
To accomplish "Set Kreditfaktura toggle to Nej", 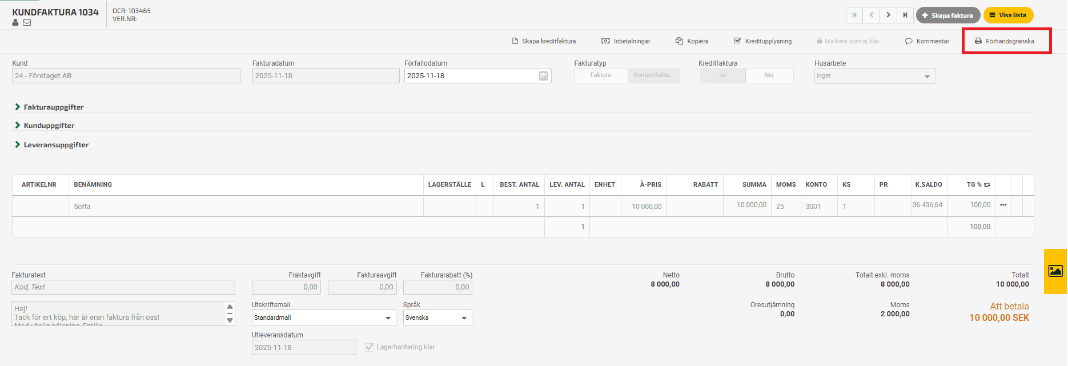I will point(769,75).
